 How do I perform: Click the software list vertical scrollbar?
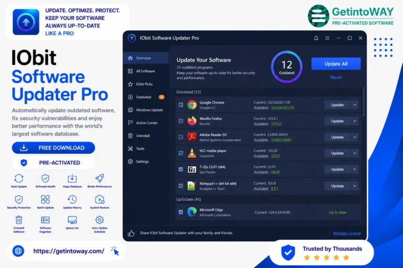(x=364, y=103)
